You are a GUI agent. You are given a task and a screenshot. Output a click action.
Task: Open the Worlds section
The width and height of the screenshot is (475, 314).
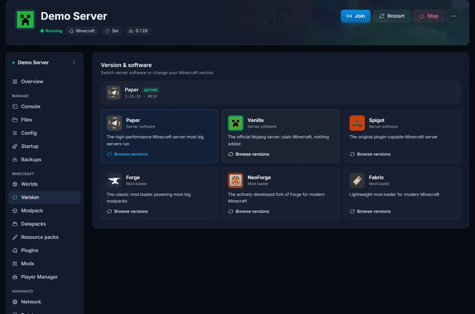(45, 184)
